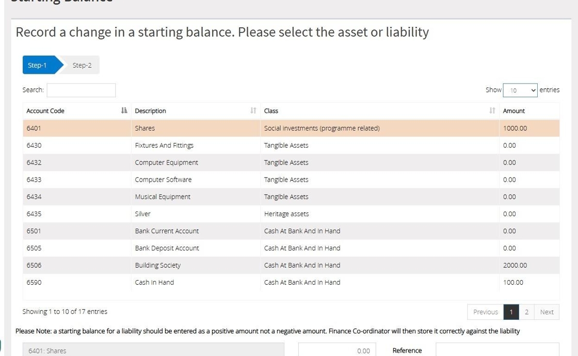Click the 0.00 amount input box

tap(337, 350)
